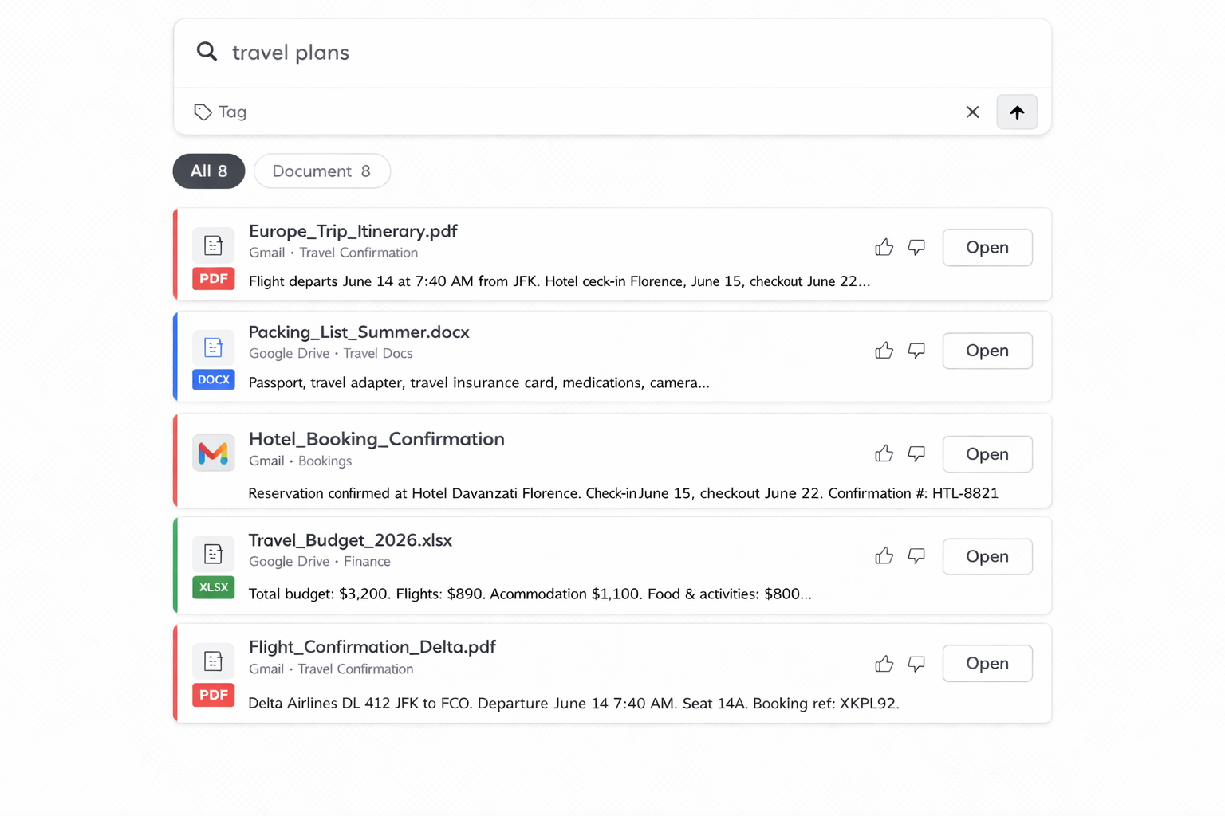Thumbs up Hotel_Booking_Confirmation result

(x=884, y=453)
